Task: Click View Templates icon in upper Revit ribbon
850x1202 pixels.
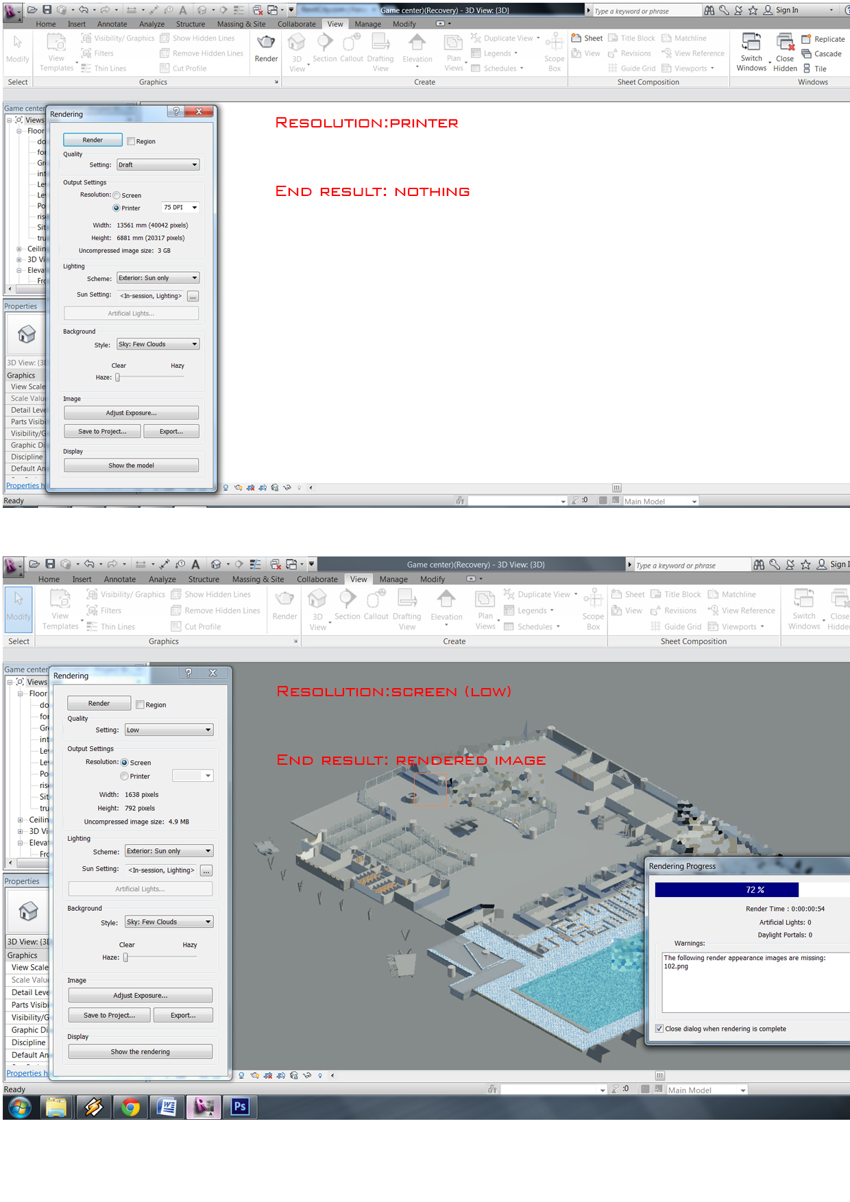Action: click(56, 42)
